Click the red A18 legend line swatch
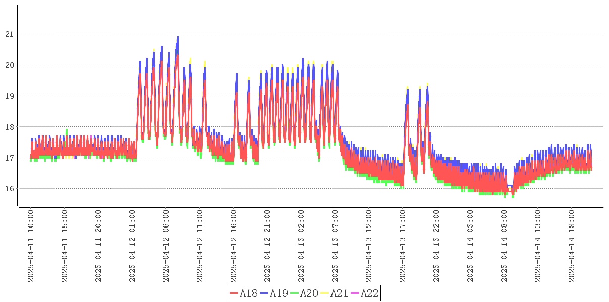This screenshot has height=302, width=609. click(234, 293)
